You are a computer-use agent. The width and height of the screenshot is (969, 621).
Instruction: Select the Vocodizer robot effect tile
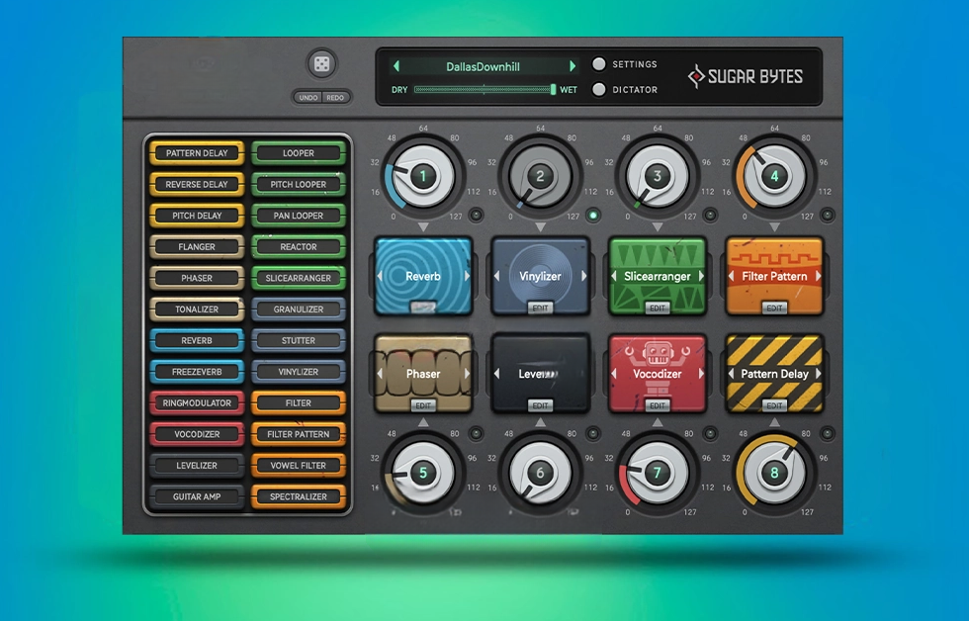[x=658, y=374]
